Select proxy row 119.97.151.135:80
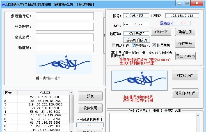Image resolution: width=206 pixels, height=132 pixels. click(36, 130)
